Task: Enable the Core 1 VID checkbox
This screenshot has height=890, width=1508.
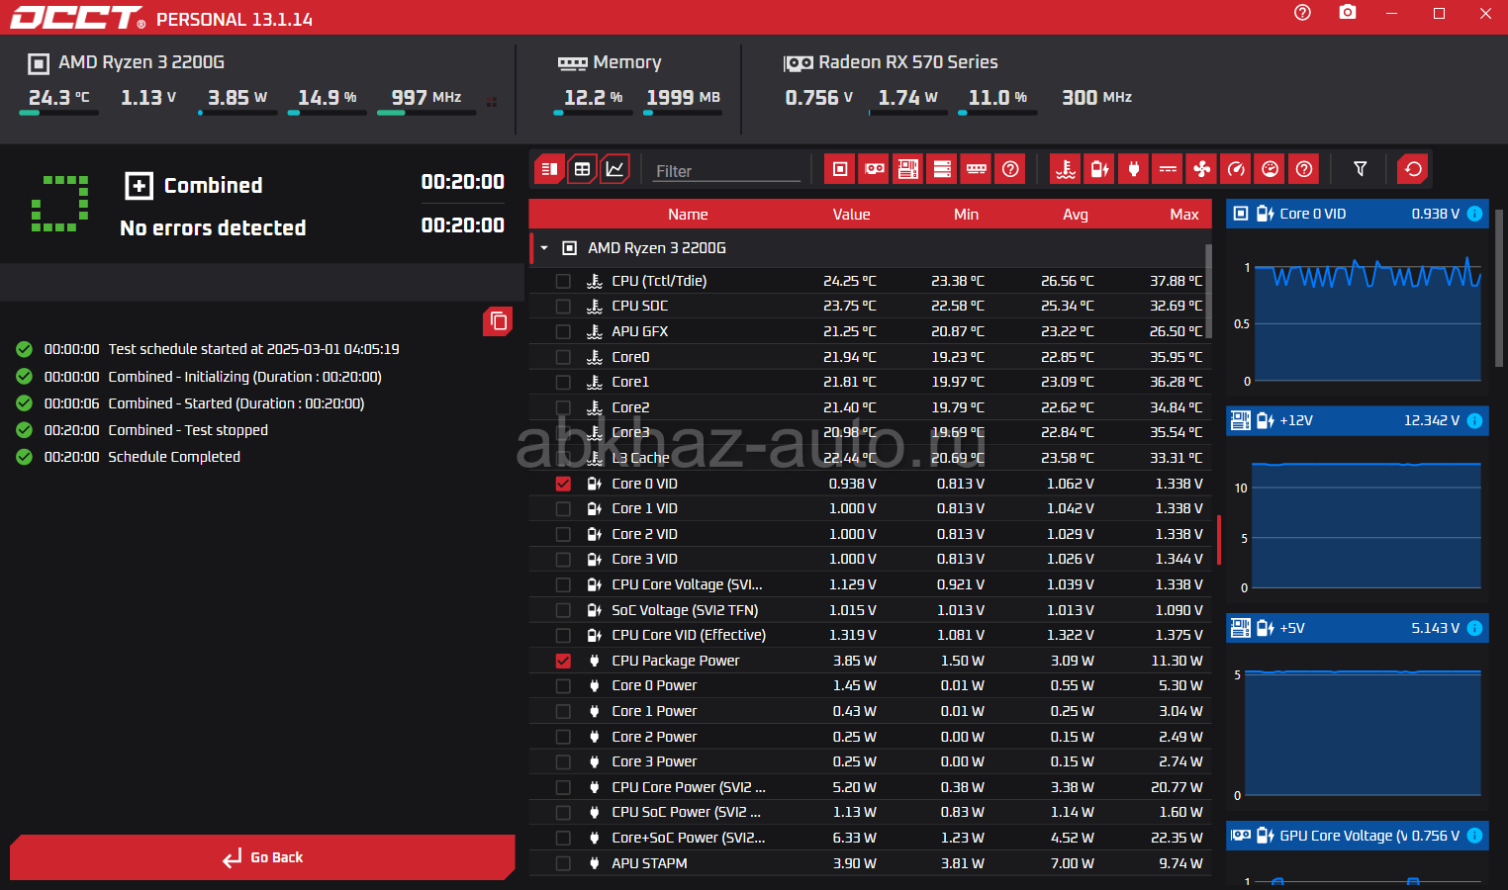Action: point(563,508)
